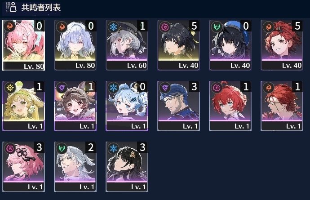The width and height of the screenshot is (310, 200).
Task: Click the electro icon on brown-haired girl card
Action: coord(62,88)
